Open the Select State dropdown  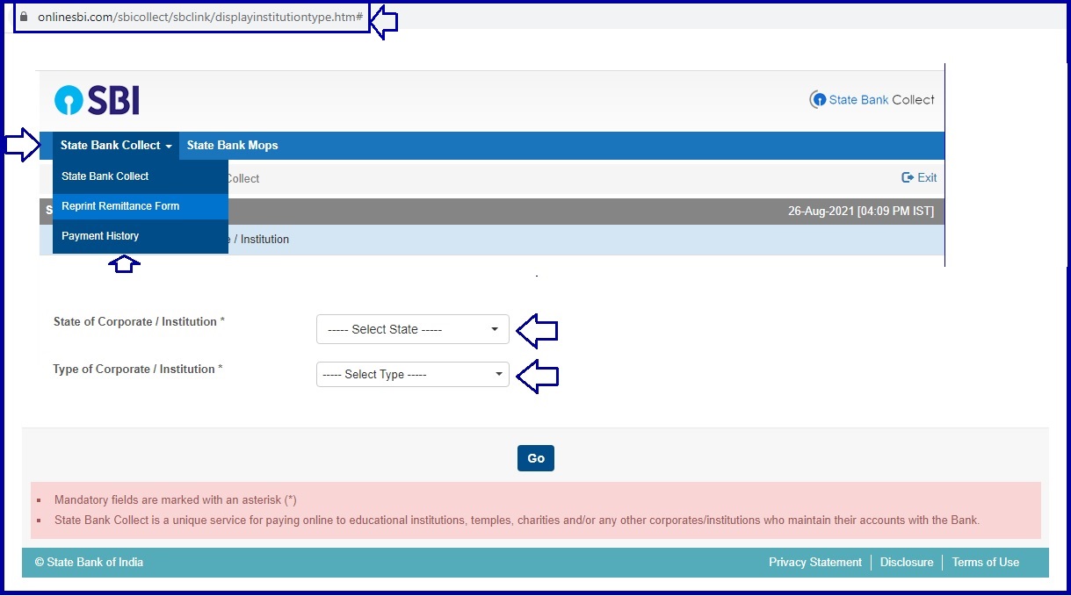(x=412, y=329)
